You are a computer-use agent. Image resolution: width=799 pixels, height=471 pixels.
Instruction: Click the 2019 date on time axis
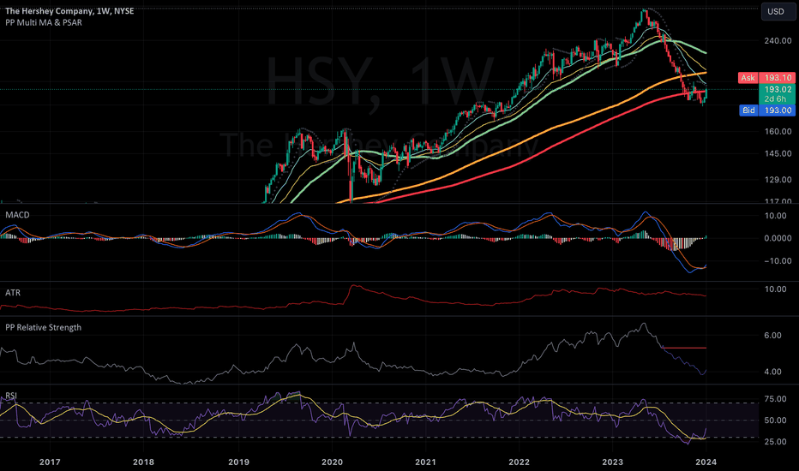[238, 462]
